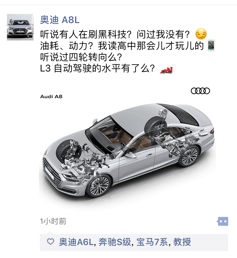
Task: Open liker 奔驰S级's profile
Action: (115, 242)
